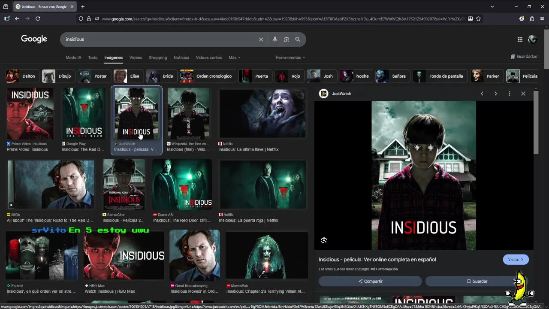Click the Visitar button

point(516,260)
